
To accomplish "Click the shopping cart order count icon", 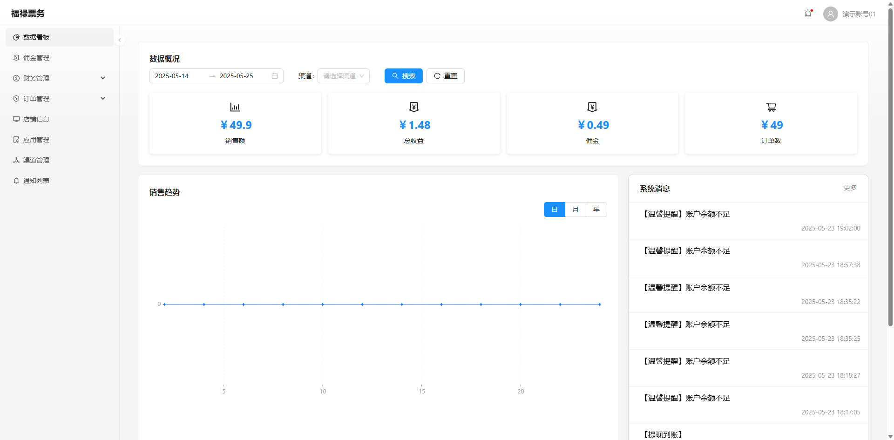I will coord(771,107).
